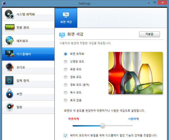Switch to 네트워크 settings

pyautogui.click(x=28, y=41)
